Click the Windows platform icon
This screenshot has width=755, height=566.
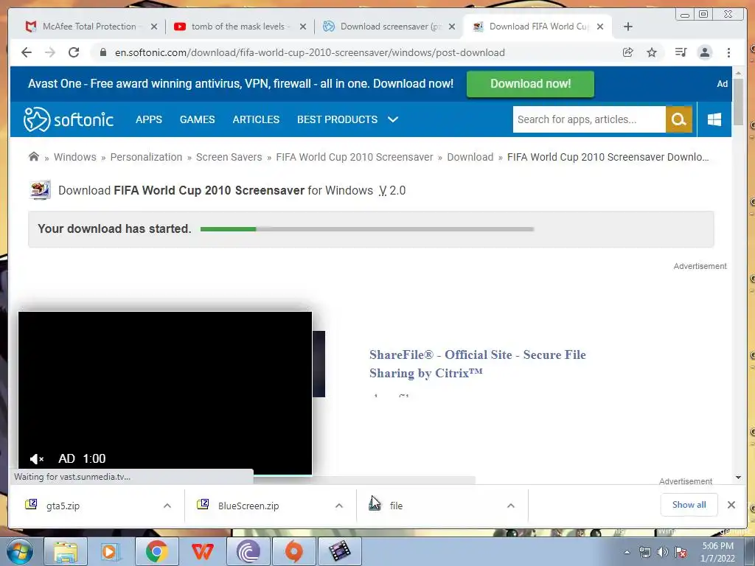[x=714, y=119]
